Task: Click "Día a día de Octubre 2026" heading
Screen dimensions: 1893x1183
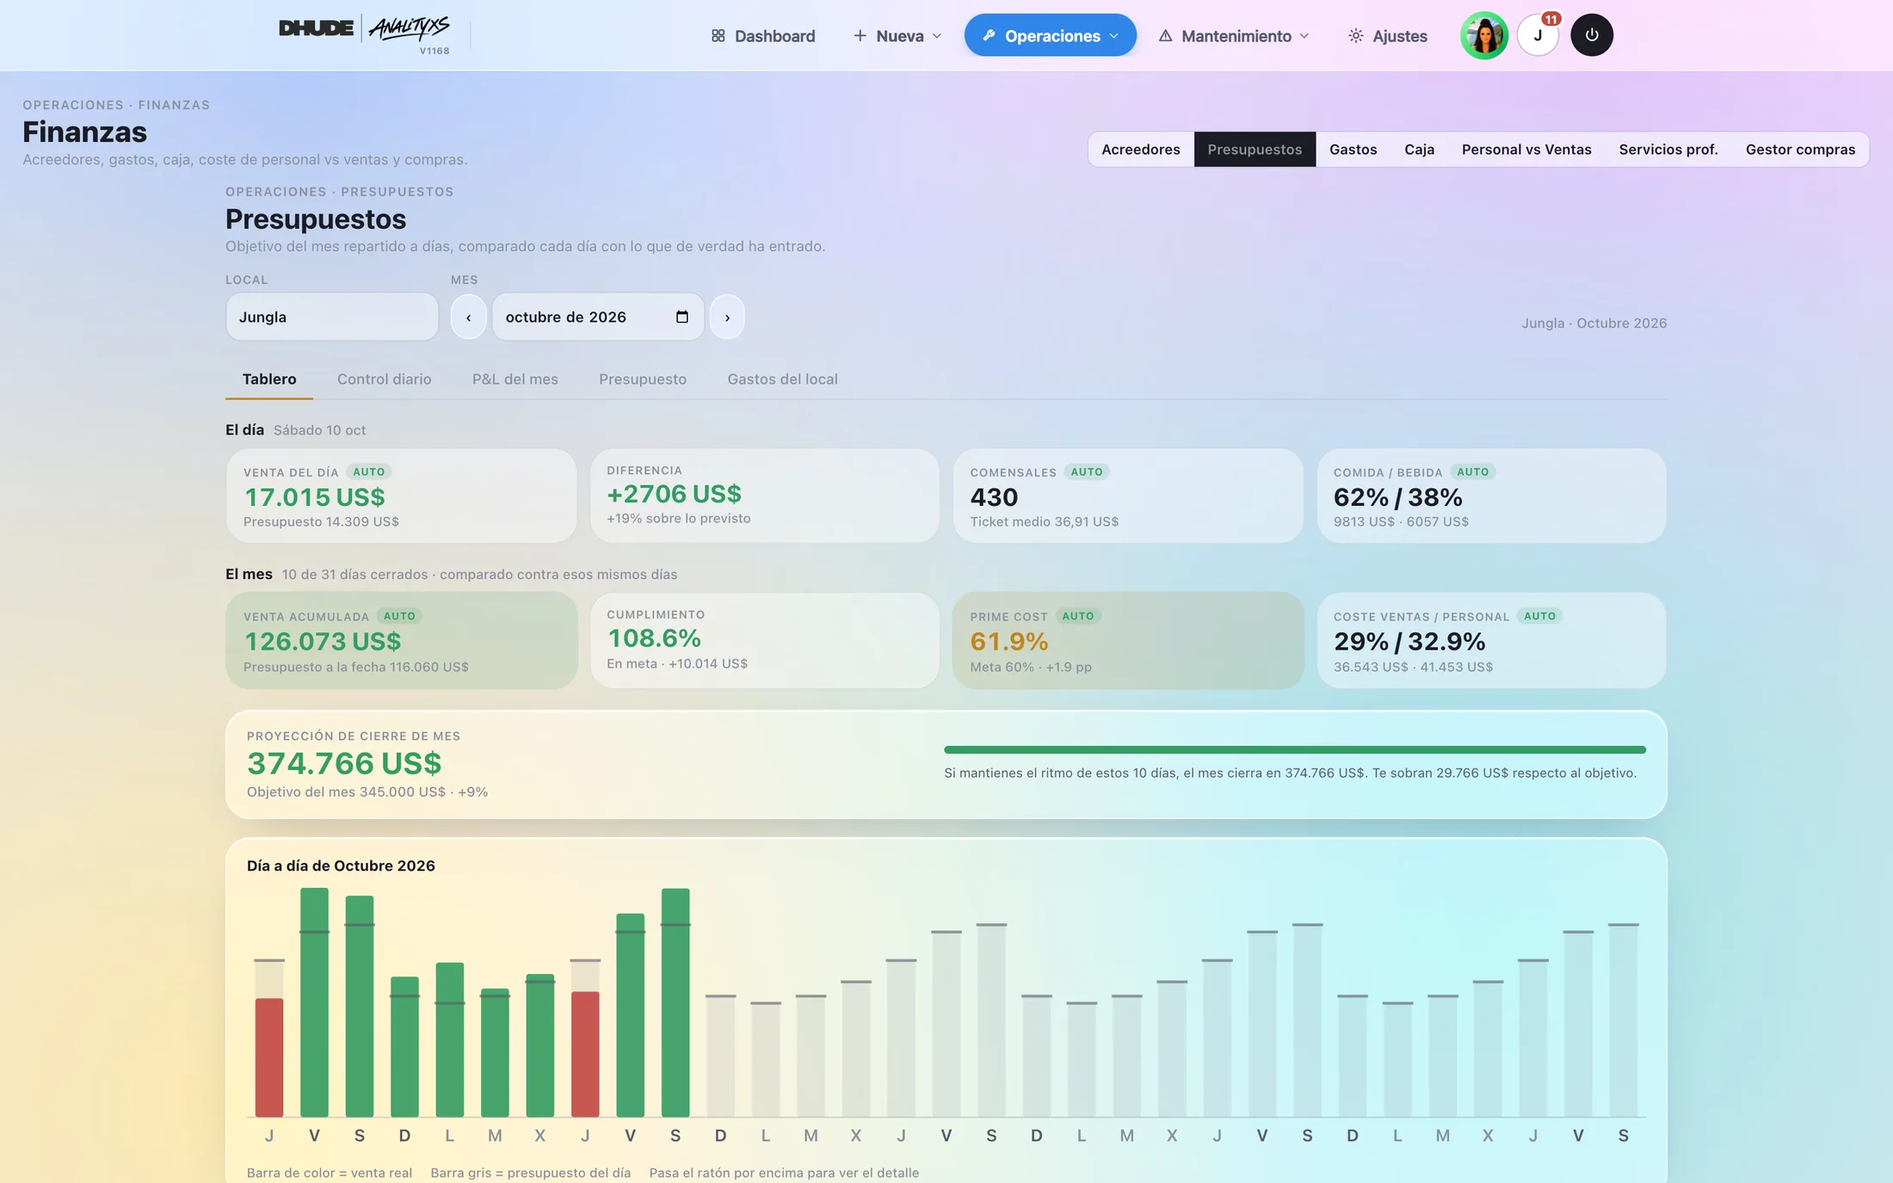Action: (x=341, y=866)
